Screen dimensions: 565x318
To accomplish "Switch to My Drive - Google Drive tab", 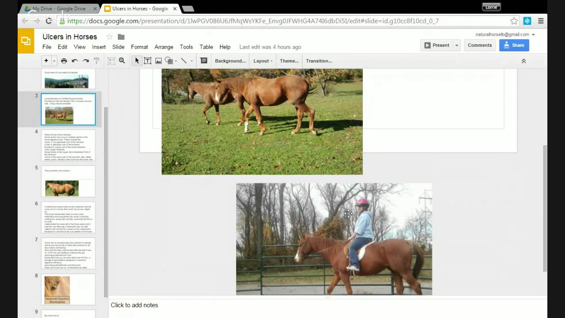I will point(59,8).
